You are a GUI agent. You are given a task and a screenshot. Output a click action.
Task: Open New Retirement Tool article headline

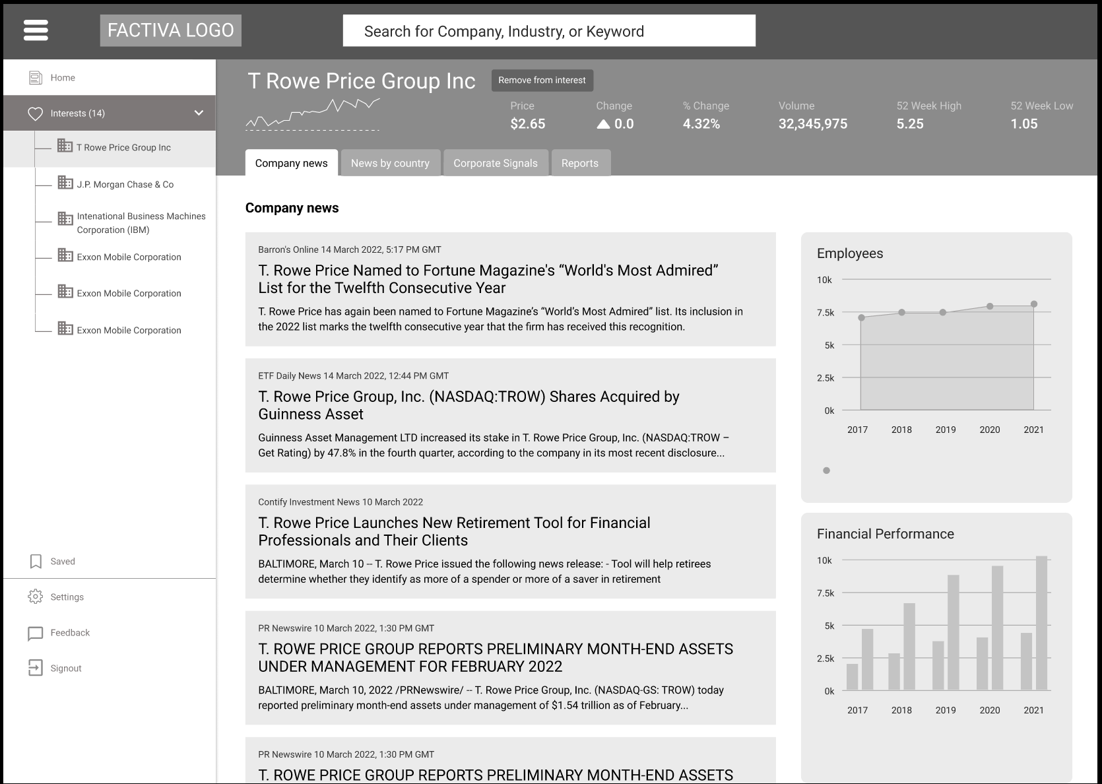click(454, 531)
